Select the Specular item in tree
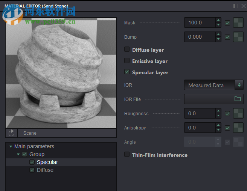Image resolution: width=247 pixels, height=191 pixels. 47,162
